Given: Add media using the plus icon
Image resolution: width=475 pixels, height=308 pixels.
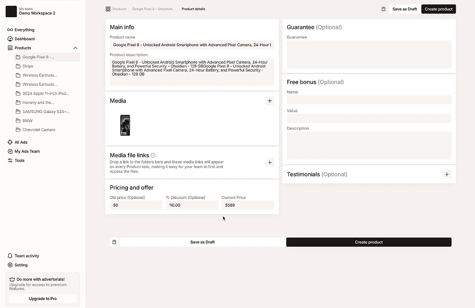Looking at the screenshot, I should pyautogui.click(x=270, y=101).
